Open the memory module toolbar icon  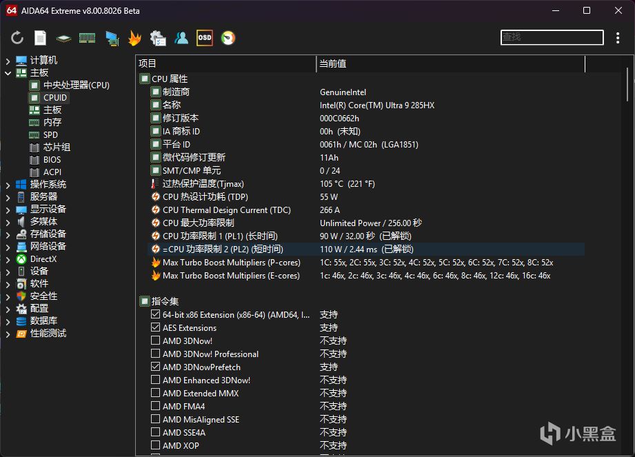pyautogui.click(x=87, y=38)
